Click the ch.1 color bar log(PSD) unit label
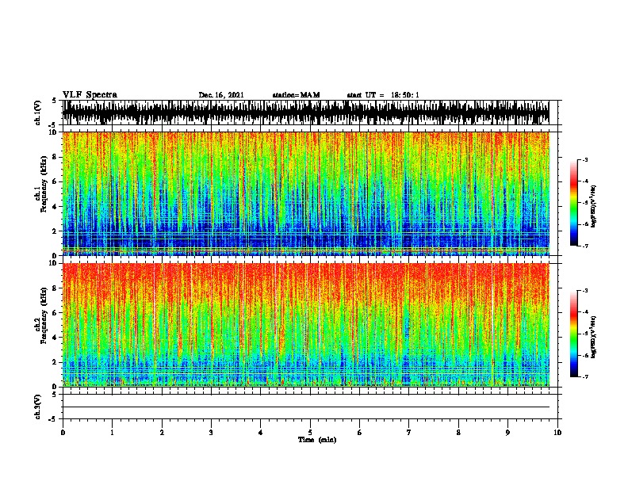The height and width of the screenshot is (485, 628). [594, 206]
